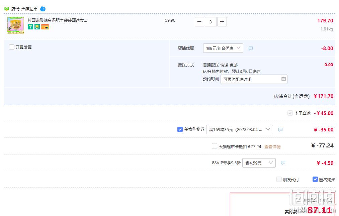
Task: Expand the 省4.59元 88VIP dropdown
Action: (259, 163)
